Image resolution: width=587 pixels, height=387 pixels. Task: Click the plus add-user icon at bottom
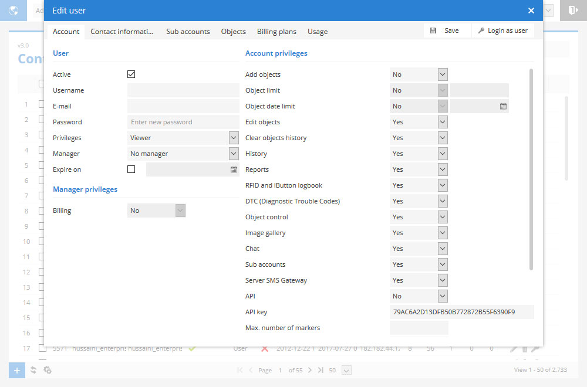pos(17,370)
